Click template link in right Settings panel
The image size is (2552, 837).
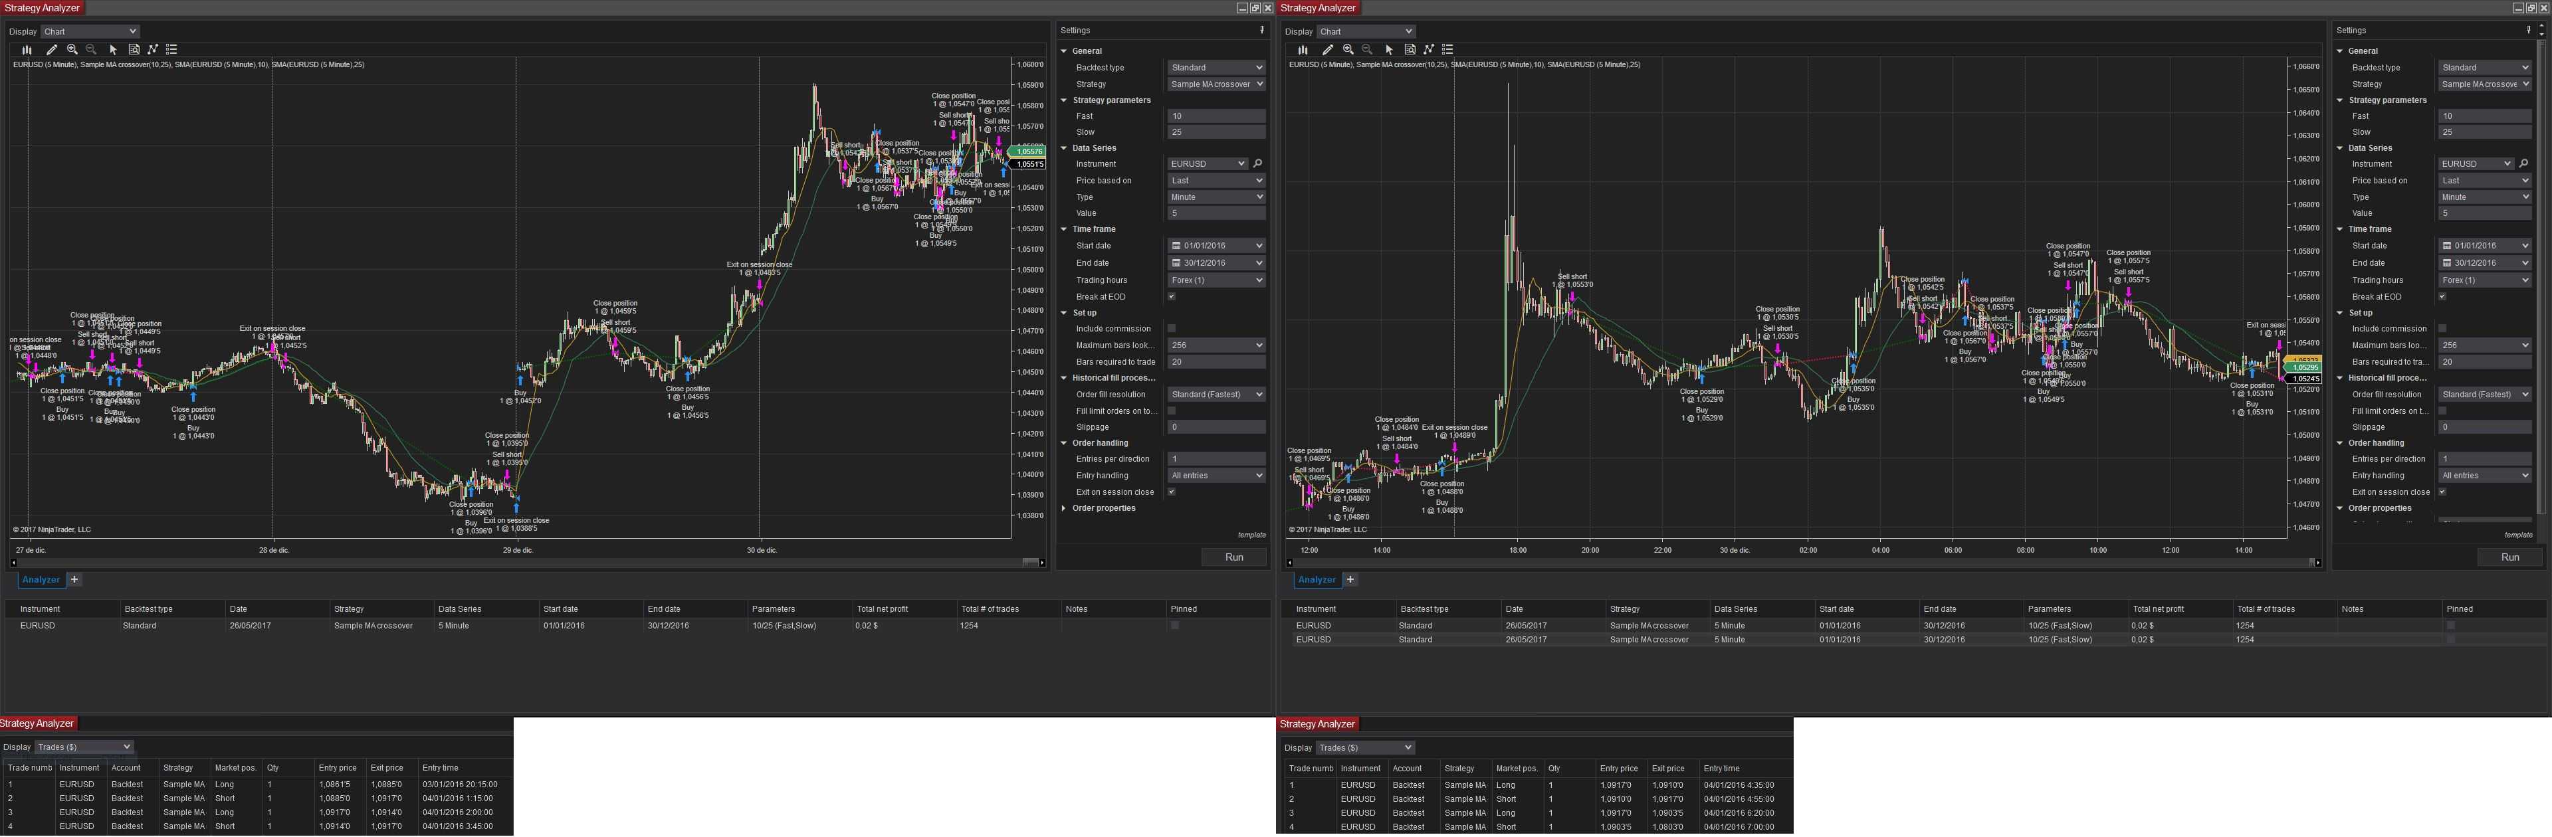coord(2518,535)
